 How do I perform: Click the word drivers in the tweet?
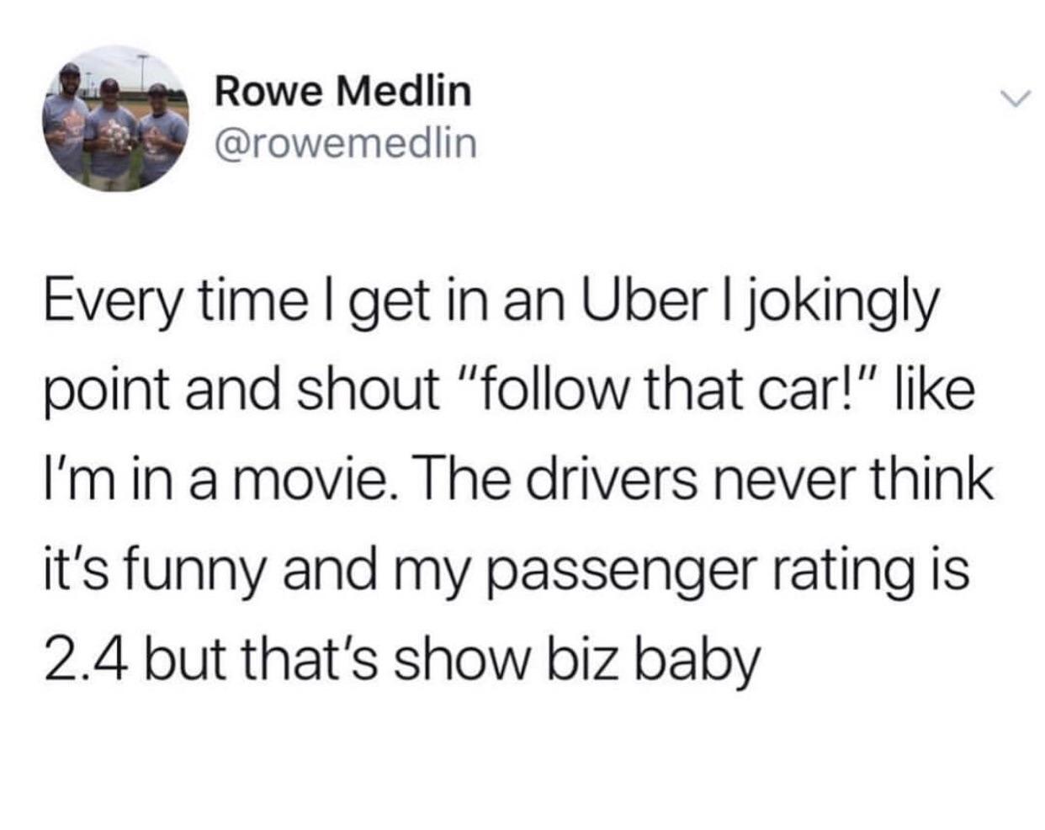click(608, 481)
